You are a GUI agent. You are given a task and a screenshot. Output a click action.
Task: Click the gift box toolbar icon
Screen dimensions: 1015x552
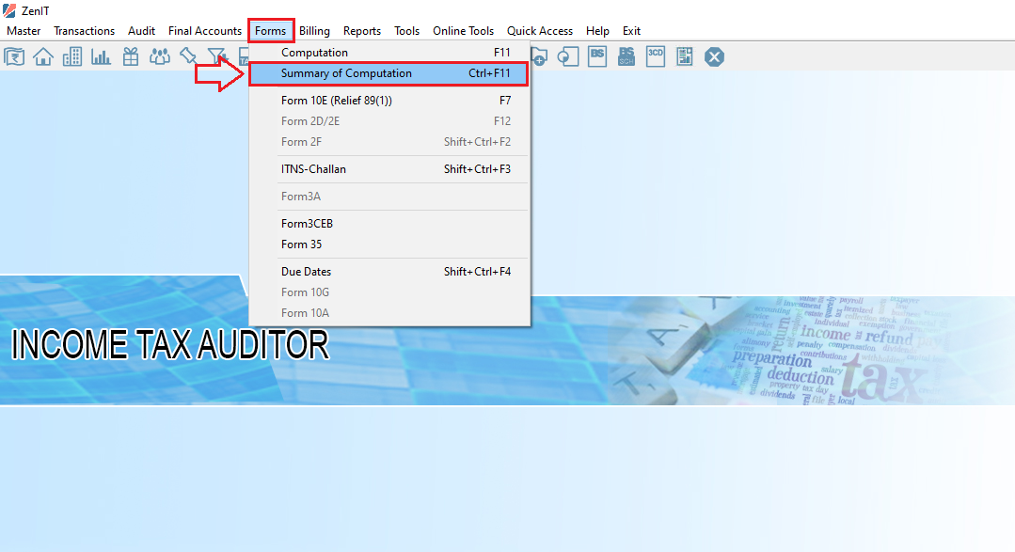pyautogui.click(x=131, y=57)
